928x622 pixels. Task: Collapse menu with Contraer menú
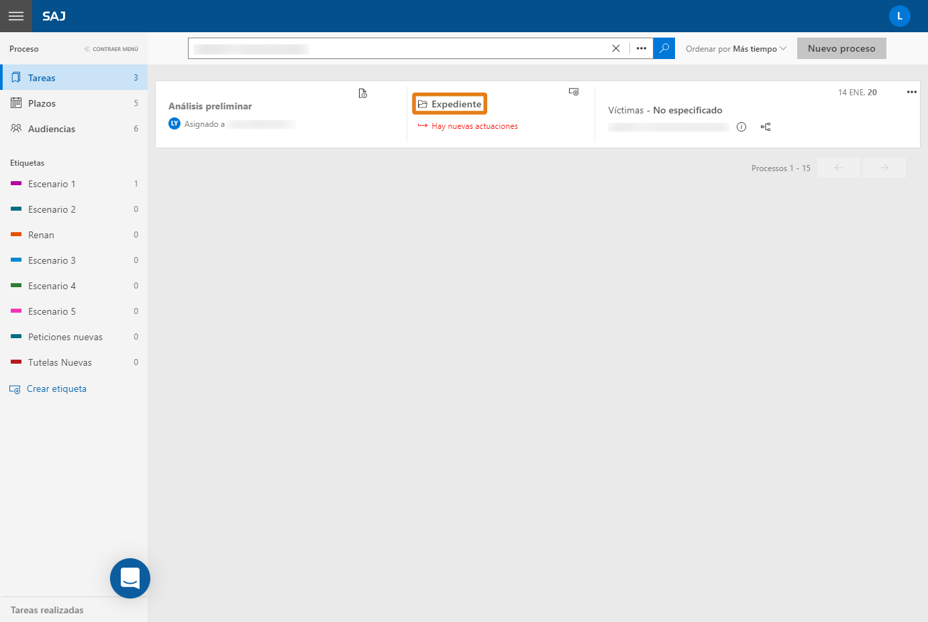(x=111, y=49)
